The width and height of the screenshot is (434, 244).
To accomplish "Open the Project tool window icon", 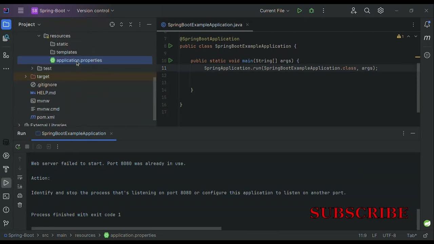I will [x=6, y=24].
